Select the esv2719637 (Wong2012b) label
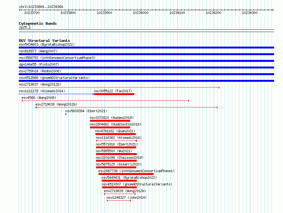Screen dimensions: 283x213 tap(40, 84)
